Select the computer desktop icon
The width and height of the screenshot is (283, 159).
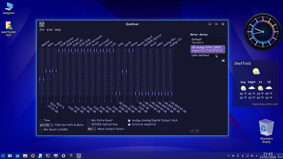pyautogui.click(x=9, y=8)
